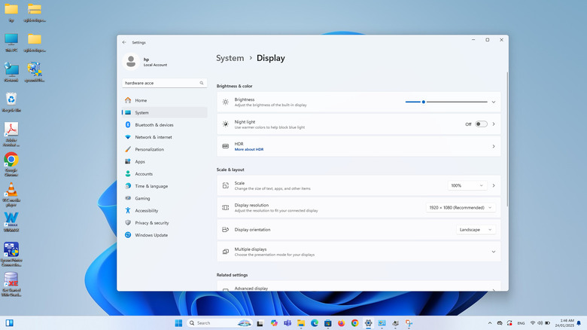The image size is (587, 330).
Task: Click the Windows Start button on taskbar
Action: (178, 323)
